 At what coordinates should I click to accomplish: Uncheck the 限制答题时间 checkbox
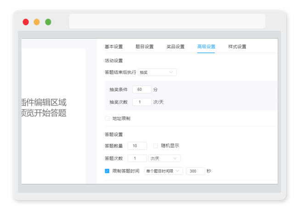107,171
